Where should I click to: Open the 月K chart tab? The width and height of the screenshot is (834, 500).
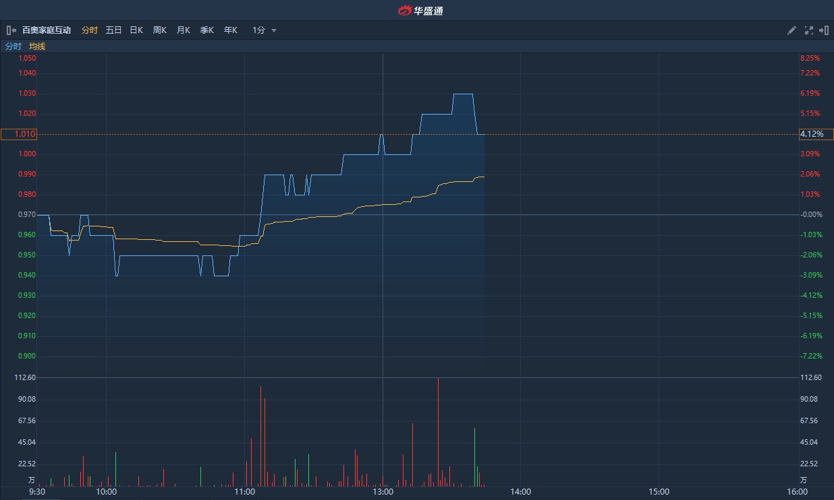point(184,30)
